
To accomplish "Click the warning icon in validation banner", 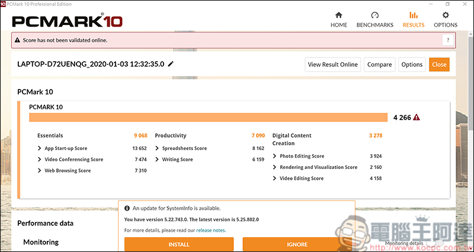I will [18, 40].
